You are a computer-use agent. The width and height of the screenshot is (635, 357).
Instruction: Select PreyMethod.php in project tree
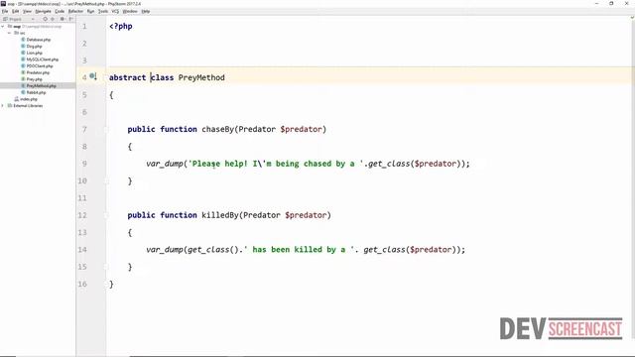point(42,86)
